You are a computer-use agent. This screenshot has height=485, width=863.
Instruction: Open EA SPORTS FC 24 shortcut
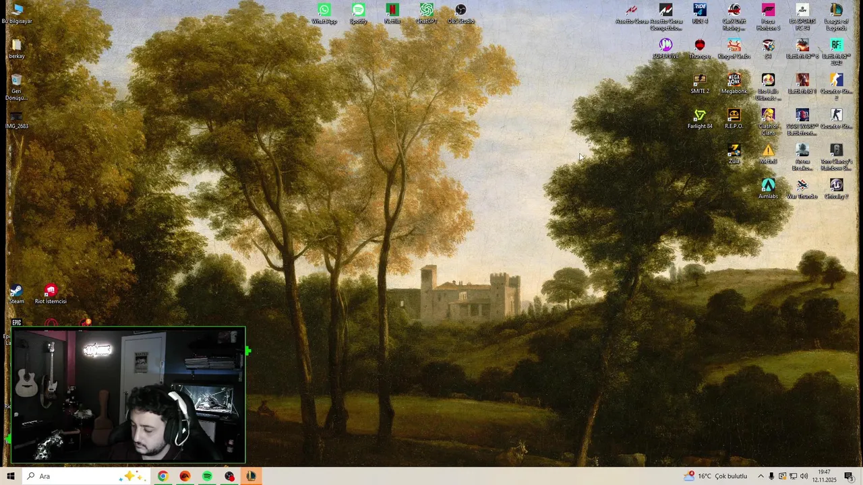coord(802,17)
